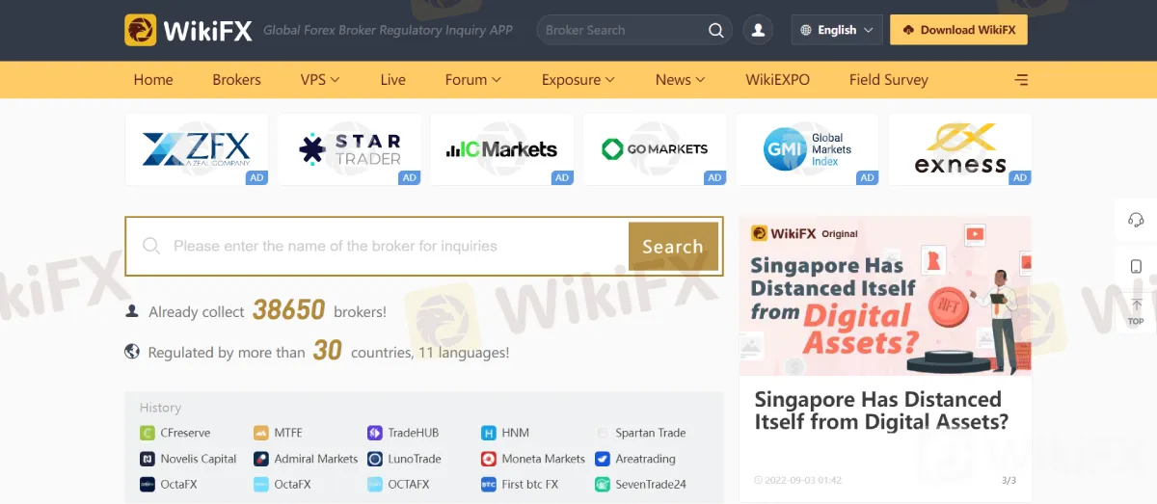Go to the Brokers menu item

tap(236, 80)
